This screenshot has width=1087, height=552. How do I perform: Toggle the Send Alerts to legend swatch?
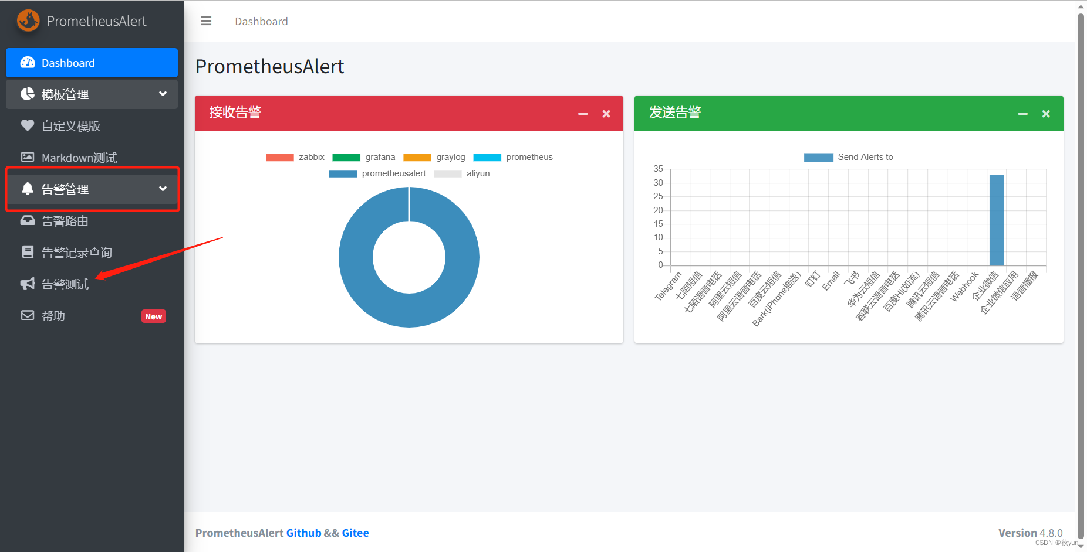819,157
